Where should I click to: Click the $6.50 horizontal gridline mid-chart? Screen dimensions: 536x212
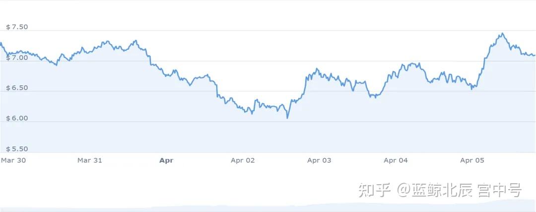[268, 91]
